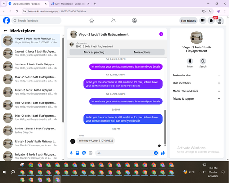The height and width of the screenshot is (183, 229).
Task: Open the account profile avatar menu
Action: (x=220, y=21)
